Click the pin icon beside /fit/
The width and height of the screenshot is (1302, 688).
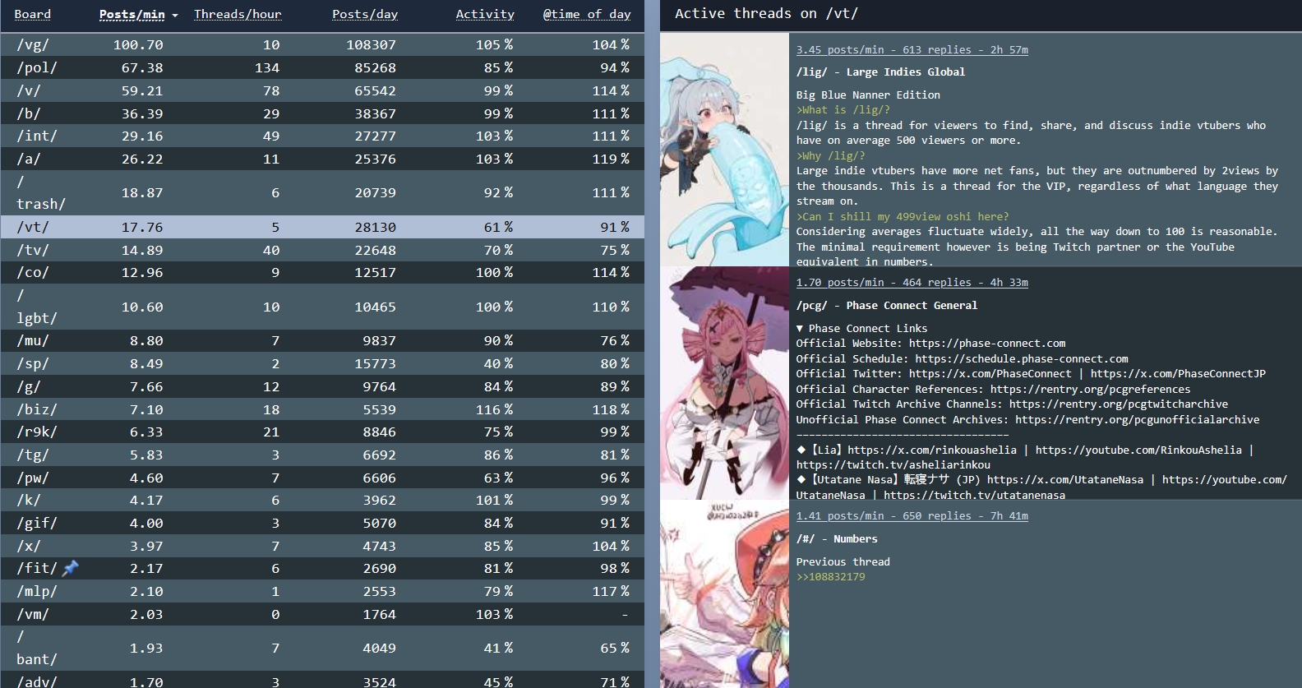coord(71,568)
